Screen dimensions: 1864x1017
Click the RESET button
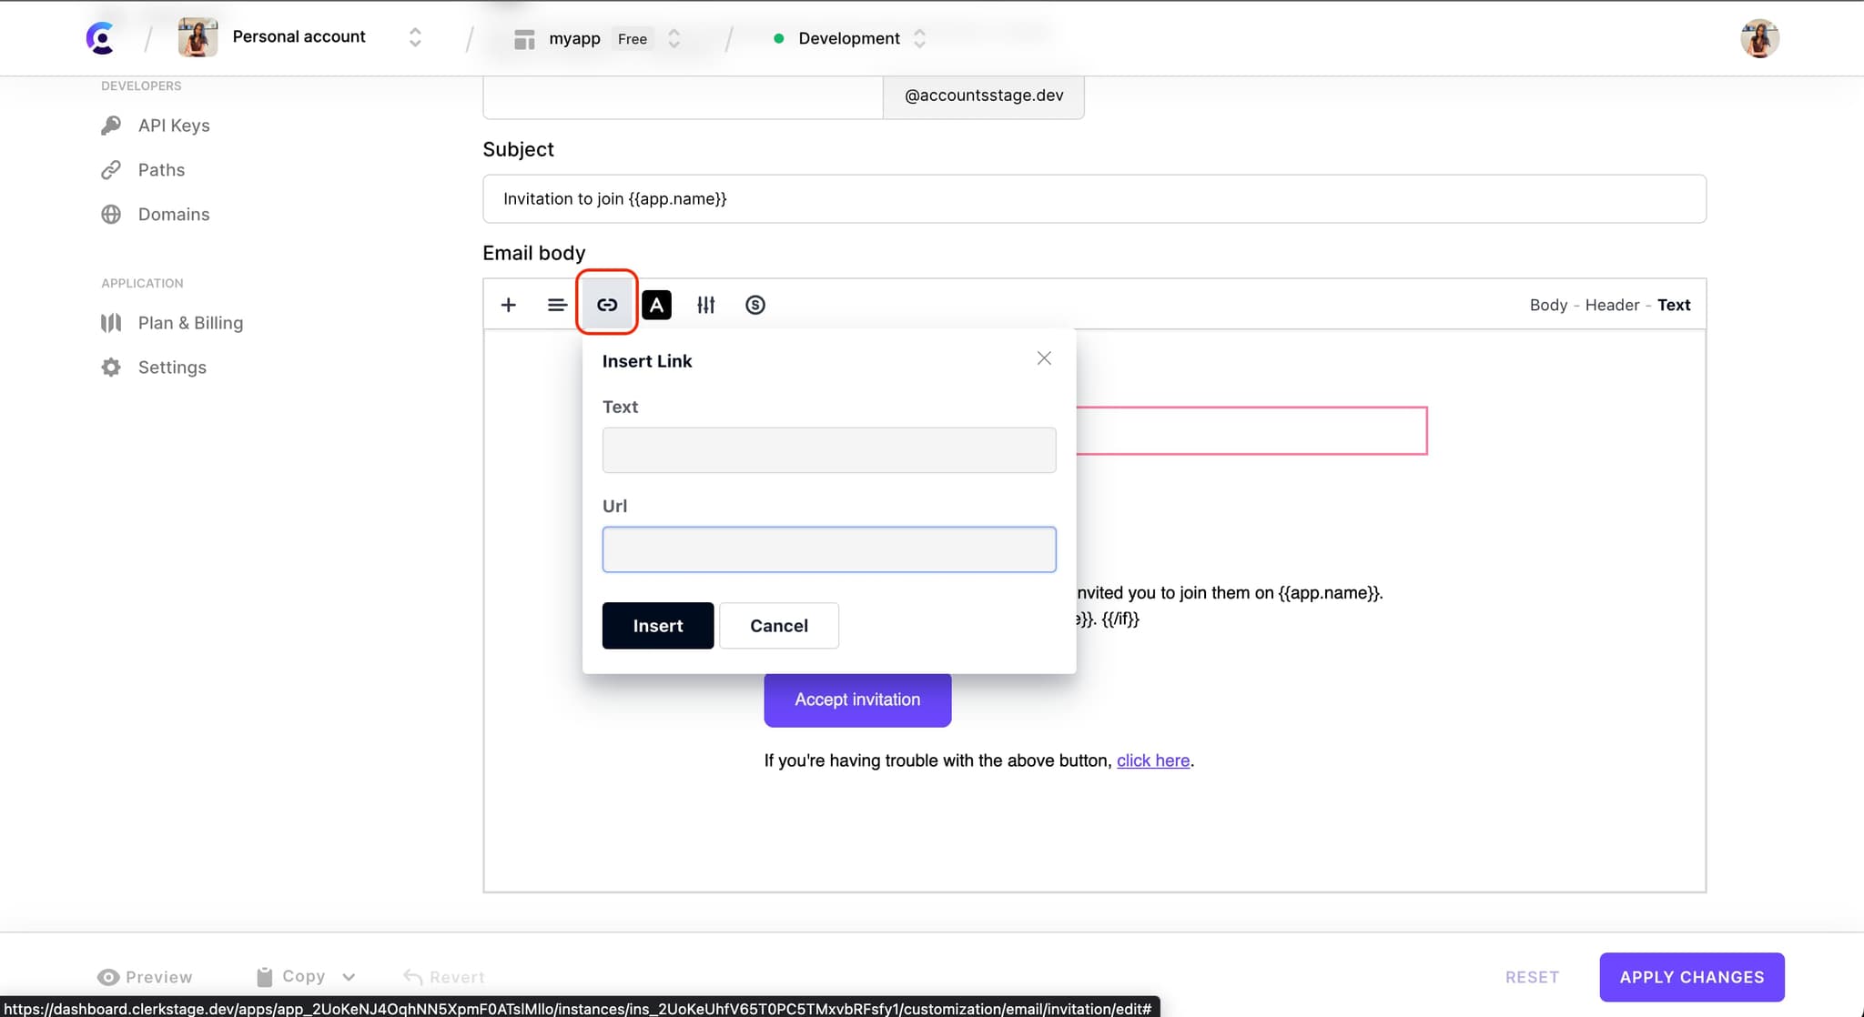[x=1532, y=977]
